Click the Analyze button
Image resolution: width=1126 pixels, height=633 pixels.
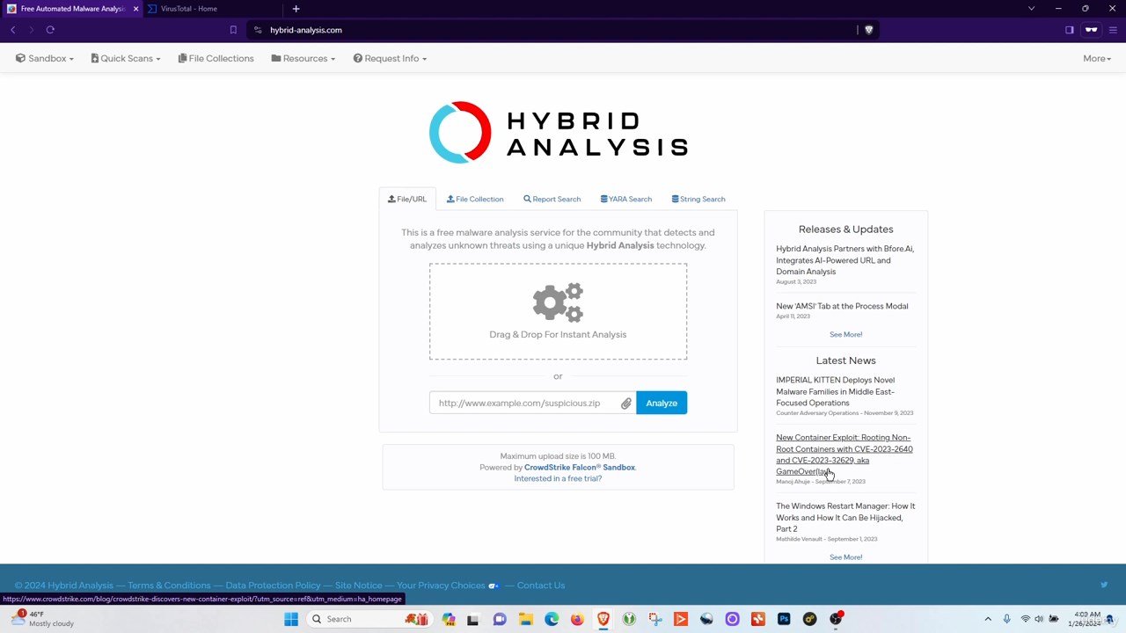tap(662, 403)
